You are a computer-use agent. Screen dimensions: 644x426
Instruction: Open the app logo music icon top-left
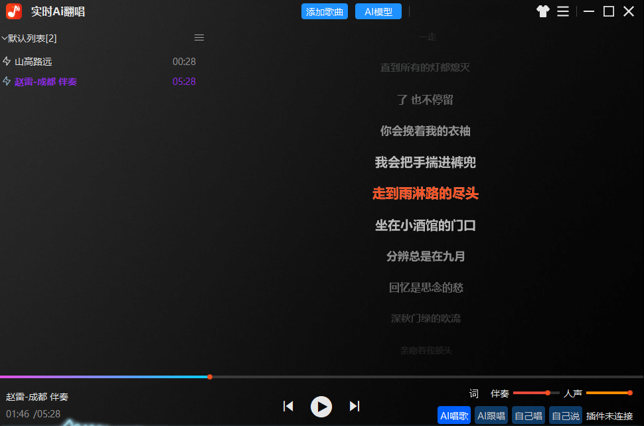13,11
